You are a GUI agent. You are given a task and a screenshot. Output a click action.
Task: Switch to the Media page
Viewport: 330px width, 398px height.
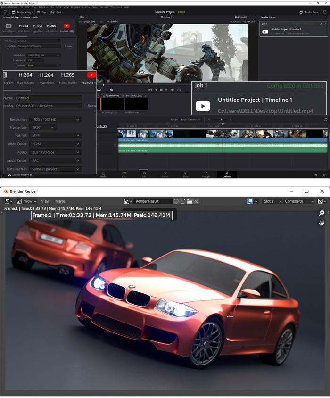click(x=103, y=174)
